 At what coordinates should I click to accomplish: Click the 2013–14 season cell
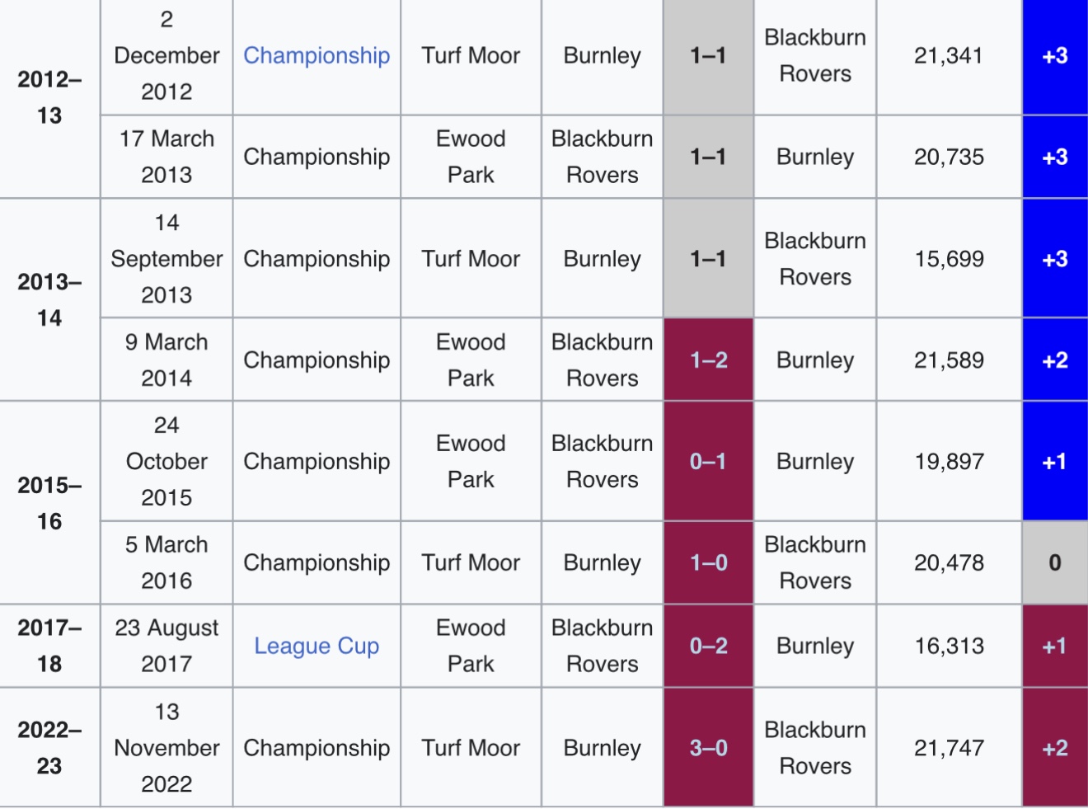[x=49, y=299]
